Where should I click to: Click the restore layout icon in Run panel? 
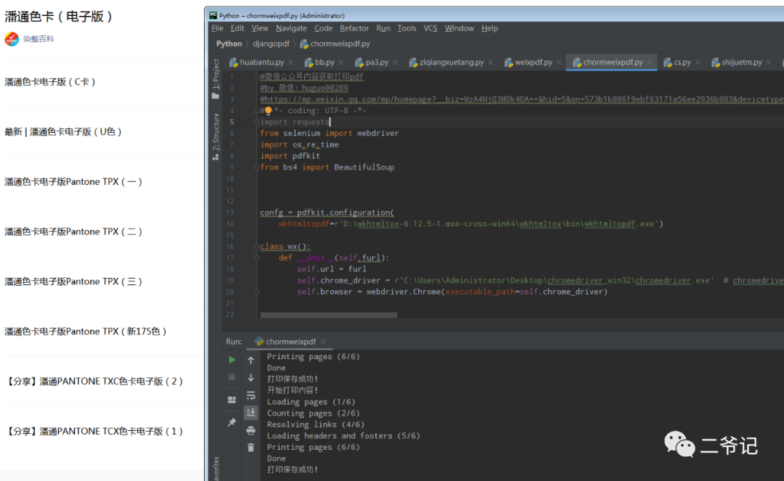(232, 400)
